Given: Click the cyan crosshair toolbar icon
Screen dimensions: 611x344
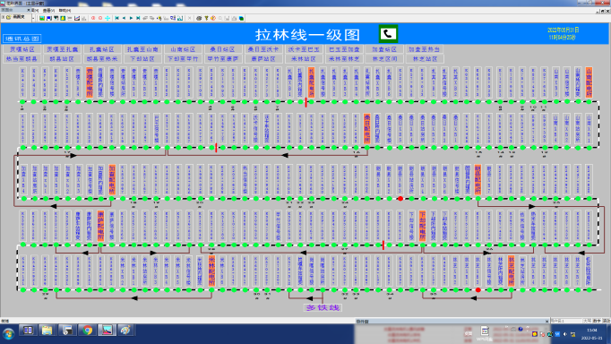Looking at the screenshot, I should click(108, 18).
